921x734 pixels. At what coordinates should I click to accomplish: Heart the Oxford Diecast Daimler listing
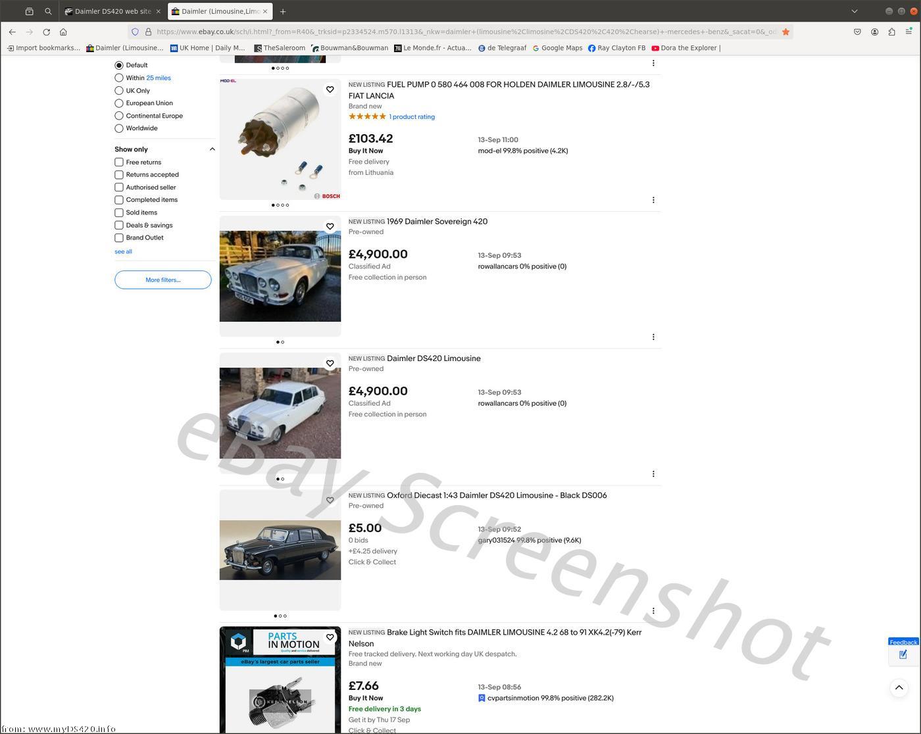pyautogui.click(x=330, y=500)
